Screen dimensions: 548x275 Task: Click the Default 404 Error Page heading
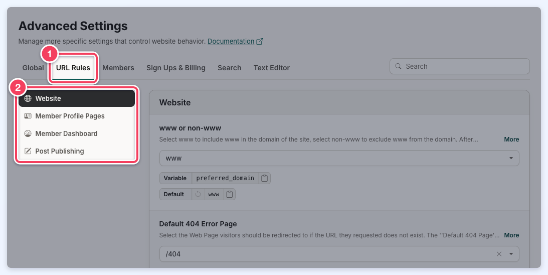click(x=198, y=224)
